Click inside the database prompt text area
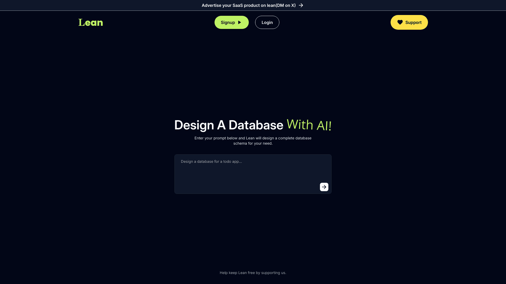506x284 pixels. (253, 174)
